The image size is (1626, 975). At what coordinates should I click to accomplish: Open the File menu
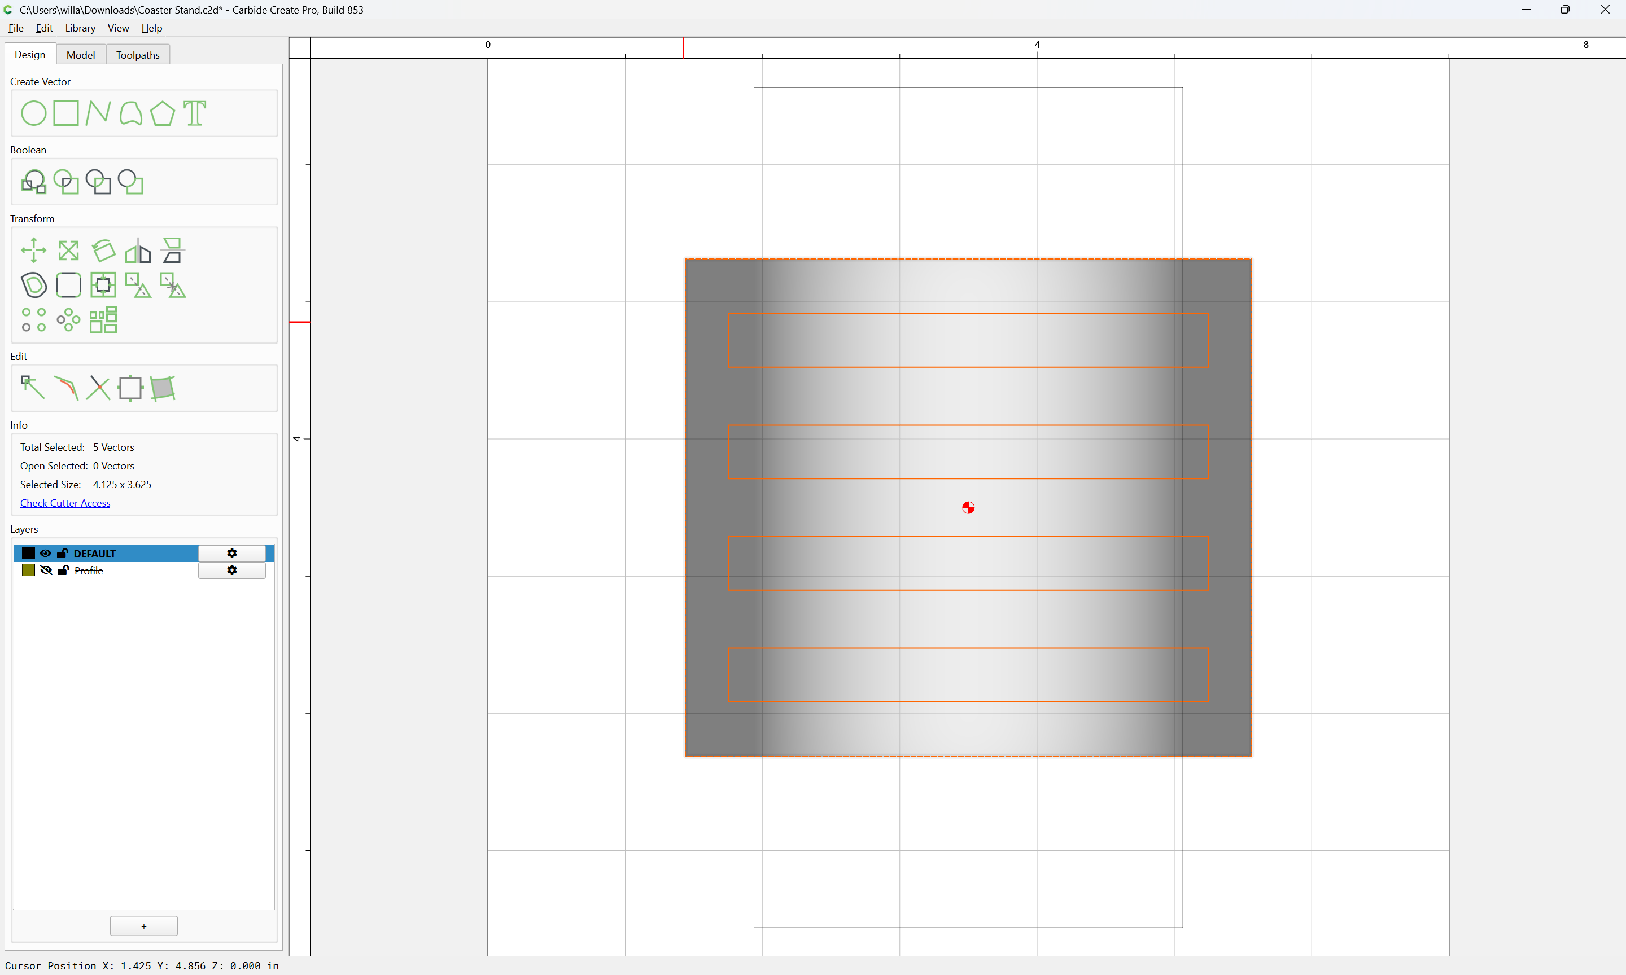pos(16,28)
